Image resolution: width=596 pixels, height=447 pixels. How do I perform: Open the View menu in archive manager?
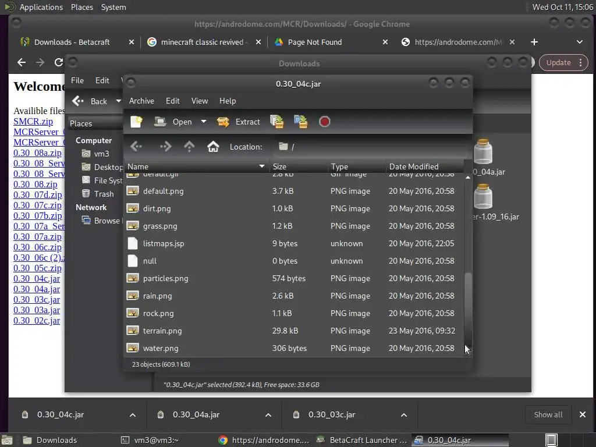pos(200,101)
